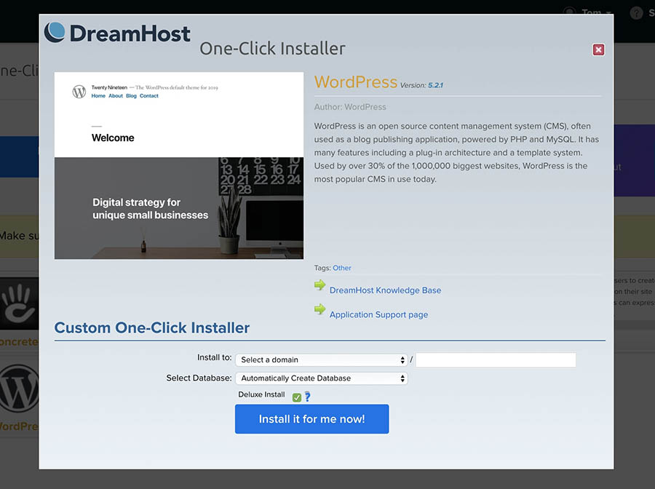Select the Contact item in preview navigation
This screenshot has height=489, width=655.
(149, 96)
